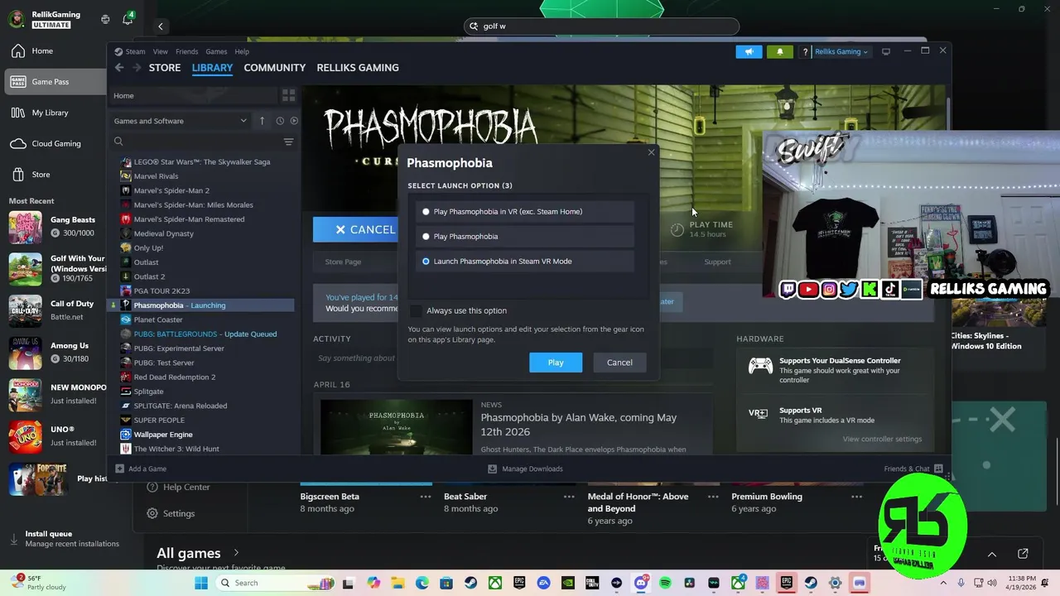Viewport: 1060px width, 596px height.
Task: Toggle the library grid view icon
Action: pyautogui.click(x=288, y=96)
